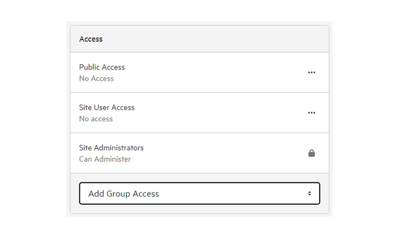Click the Site Administrators row background
Image resolution: width=399 pixels, height=238 pixels.
tap(199, 153)
